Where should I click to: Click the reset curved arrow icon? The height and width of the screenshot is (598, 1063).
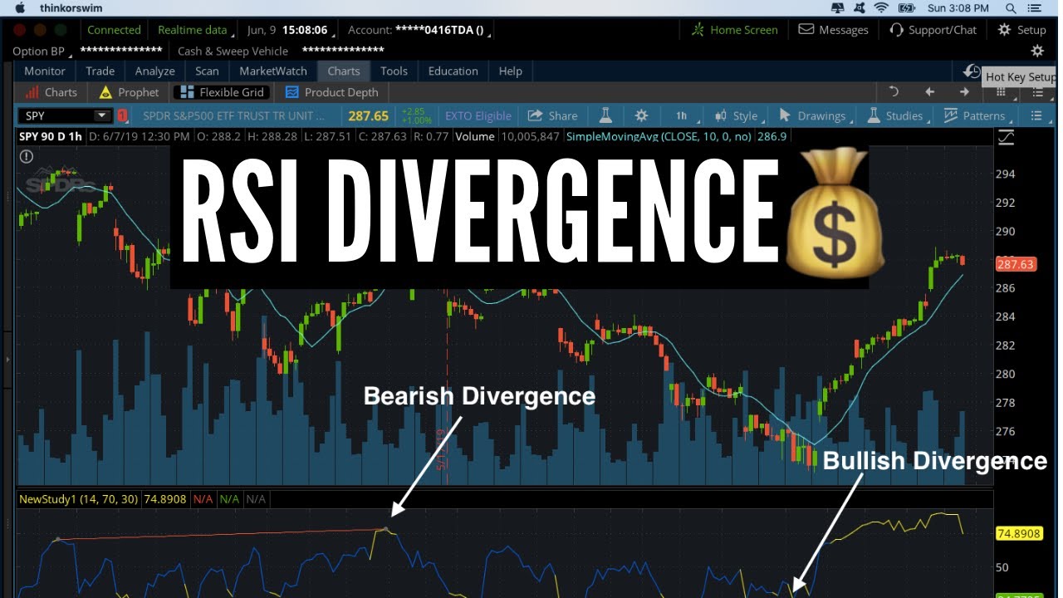tap(894, 92)
